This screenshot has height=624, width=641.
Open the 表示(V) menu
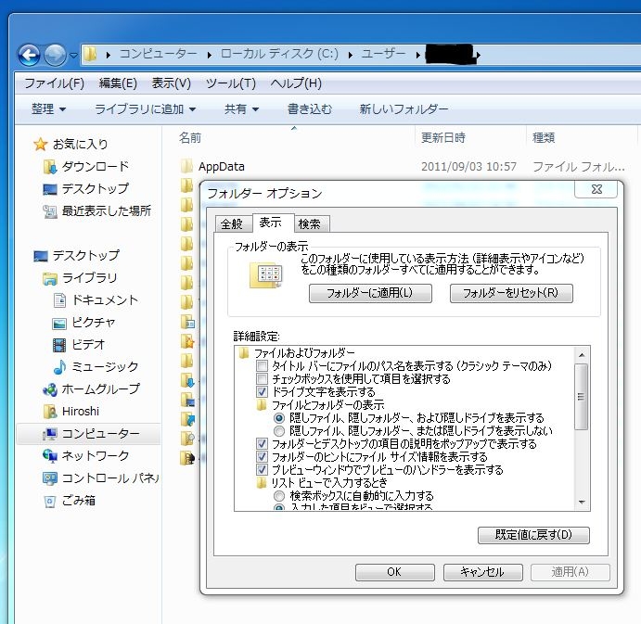pyautogui.click(x=172, y=83)
